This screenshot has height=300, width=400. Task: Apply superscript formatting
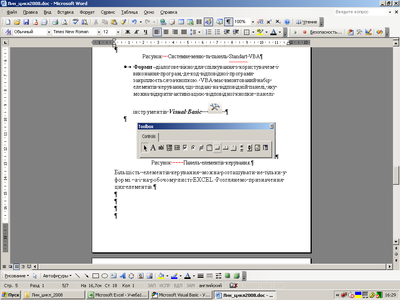(x=269, y=22)
